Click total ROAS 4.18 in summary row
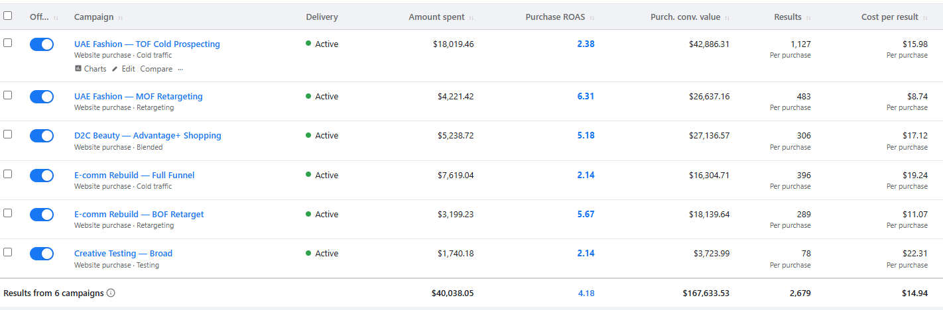 pos(586,293)
